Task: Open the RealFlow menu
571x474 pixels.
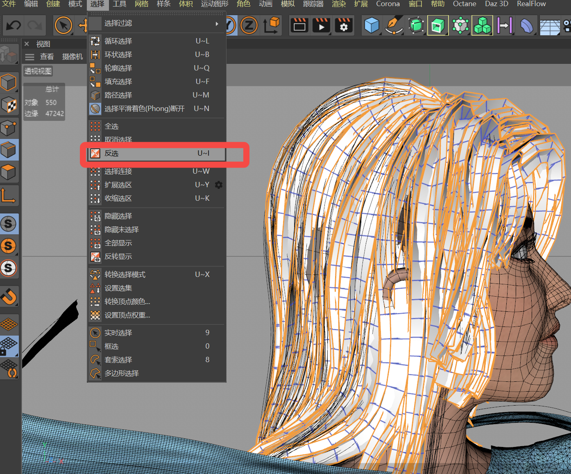Action: click(x=531, y=4)
